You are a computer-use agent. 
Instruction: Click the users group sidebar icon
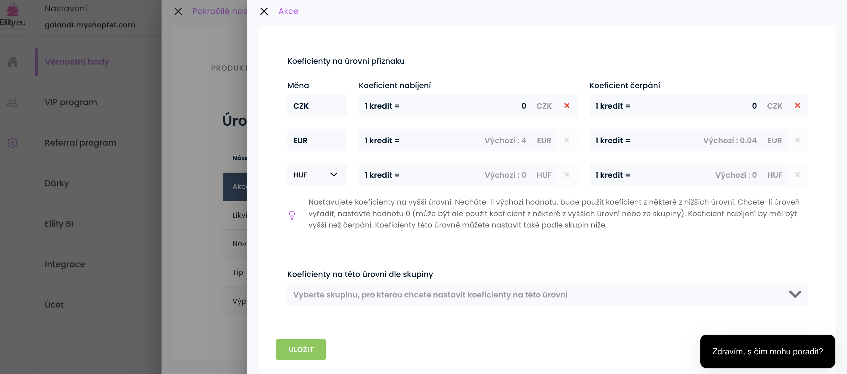[13, 102]
